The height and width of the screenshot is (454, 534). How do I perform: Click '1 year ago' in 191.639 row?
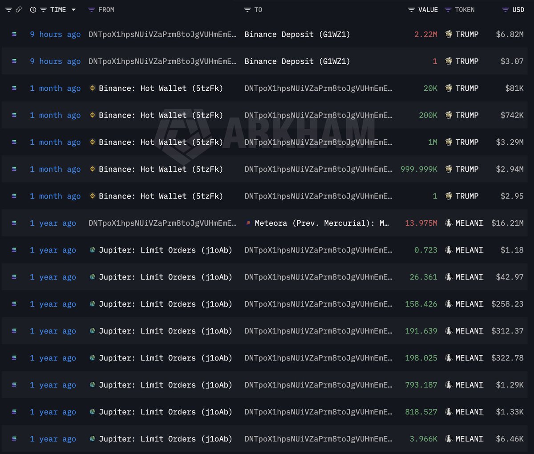[53, 331]
